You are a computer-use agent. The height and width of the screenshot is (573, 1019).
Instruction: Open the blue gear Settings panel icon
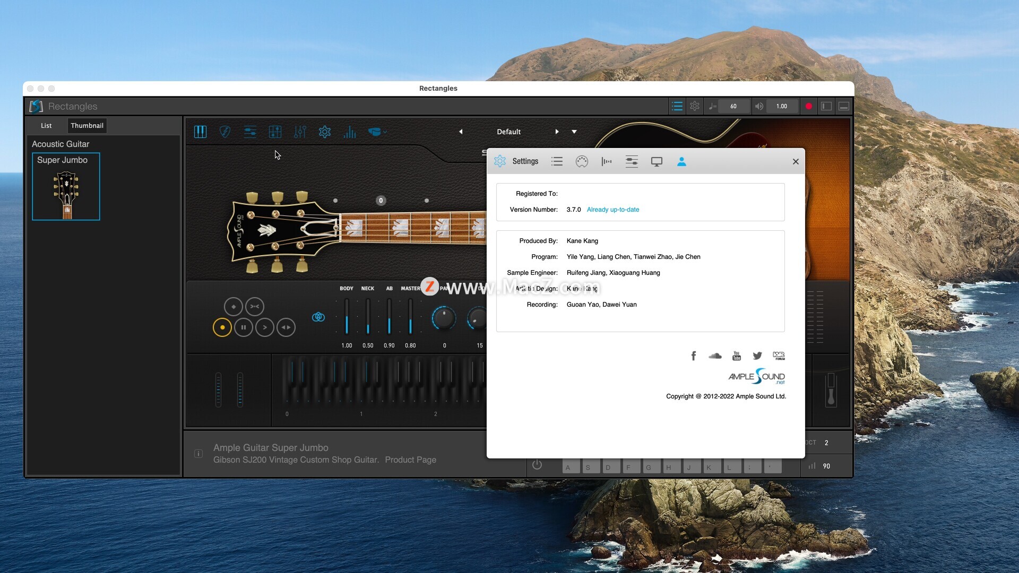tap(325, 132)
